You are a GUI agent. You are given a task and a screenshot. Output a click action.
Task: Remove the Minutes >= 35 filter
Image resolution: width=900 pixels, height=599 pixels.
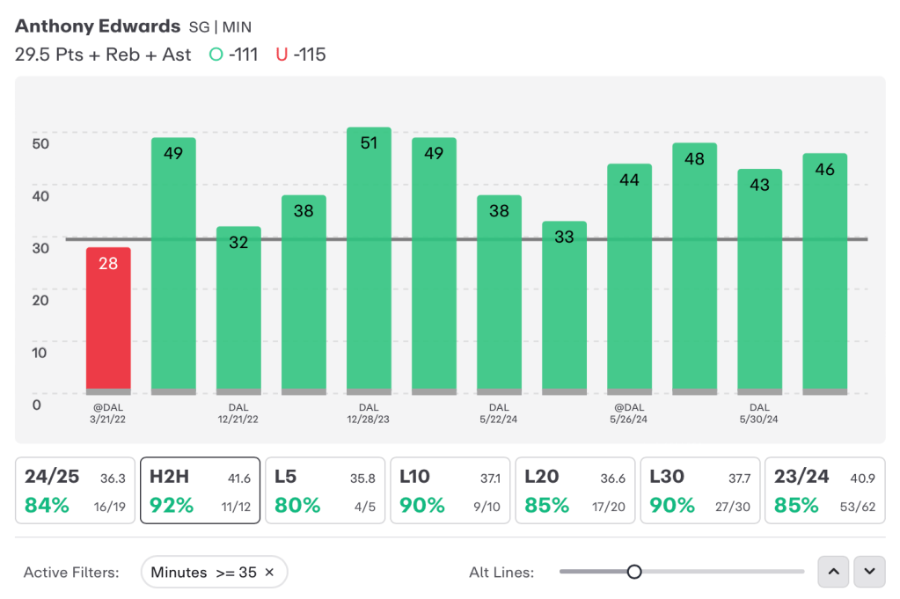269,572
